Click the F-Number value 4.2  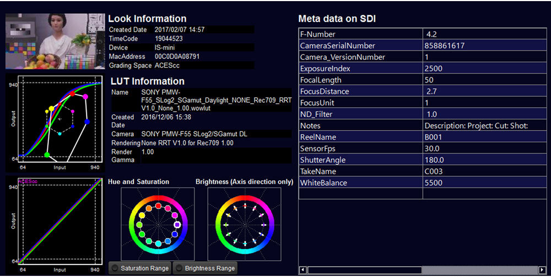click(x=431, y=35)
